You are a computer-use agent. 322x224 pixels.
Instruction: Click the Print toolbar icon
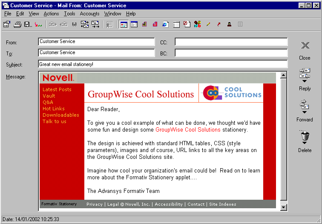click(x=17, y=24)
